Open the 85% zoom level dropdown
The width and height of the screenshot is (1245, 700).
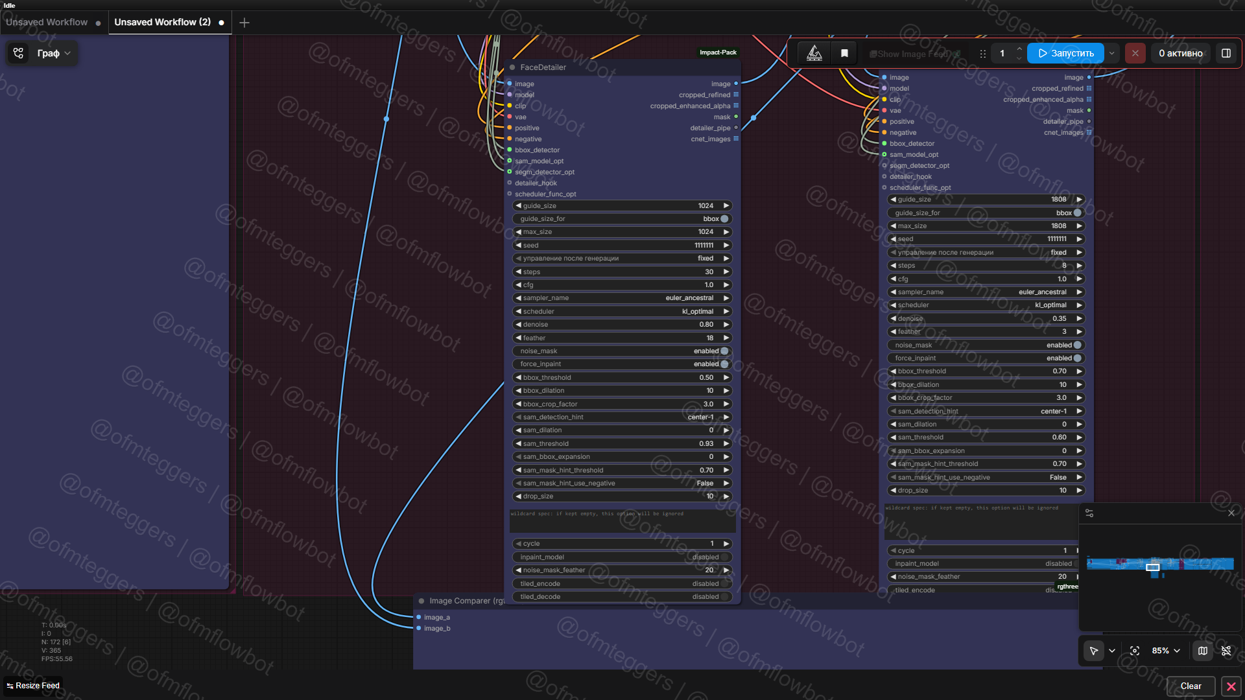[1166, 651]
